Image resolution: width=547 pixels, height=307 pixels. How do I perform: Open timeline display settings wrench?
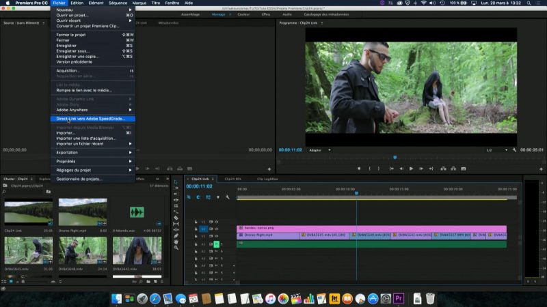[x=228, y=197]
